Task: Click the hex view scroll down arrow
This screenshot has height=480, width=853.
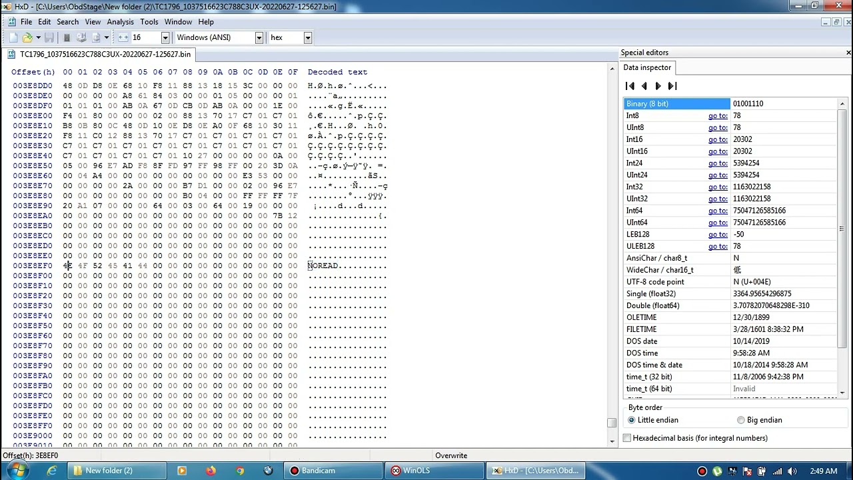Action: point(612,441)
